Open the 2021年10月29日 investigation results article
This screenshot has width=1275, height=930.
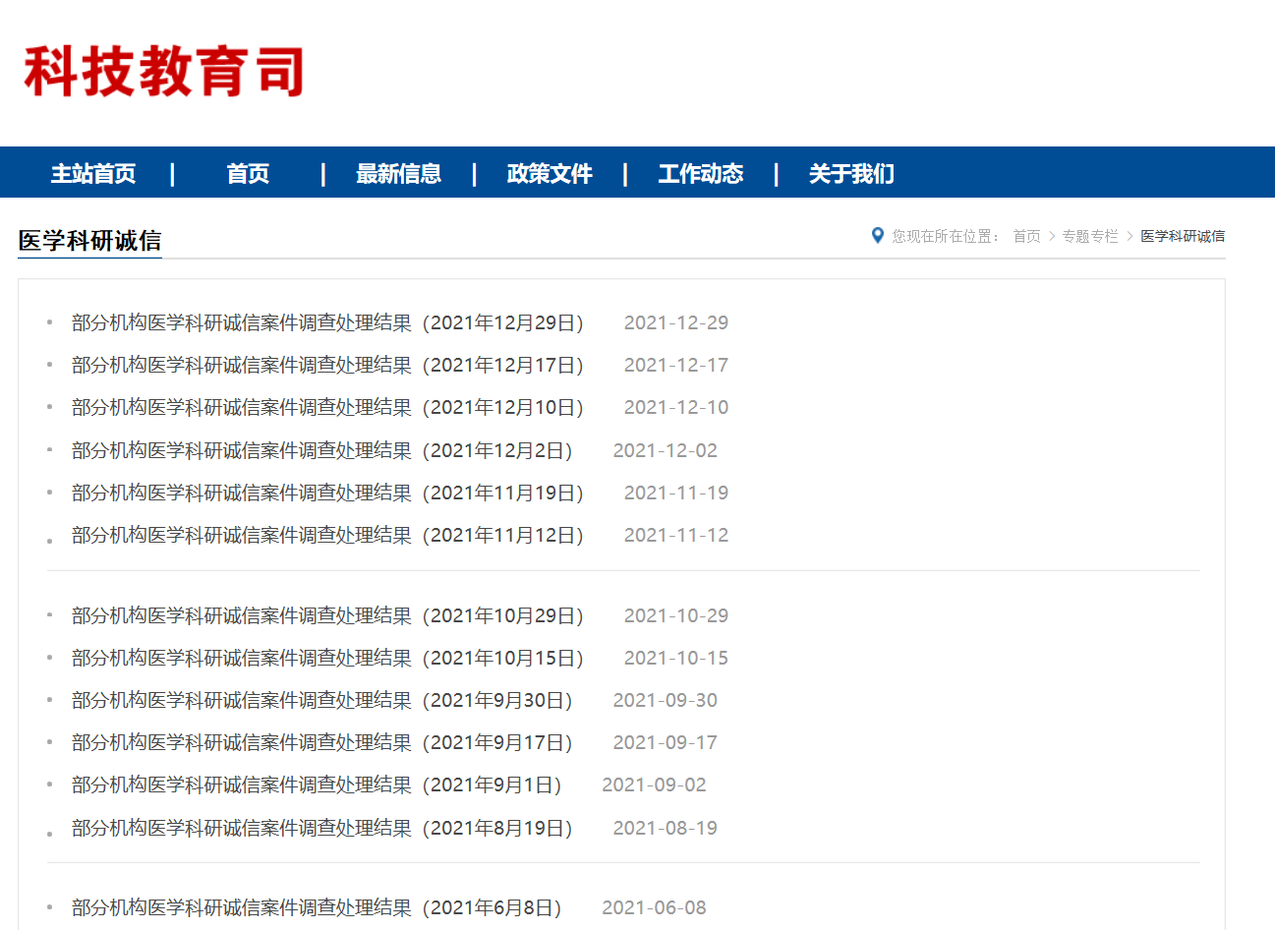328,615
